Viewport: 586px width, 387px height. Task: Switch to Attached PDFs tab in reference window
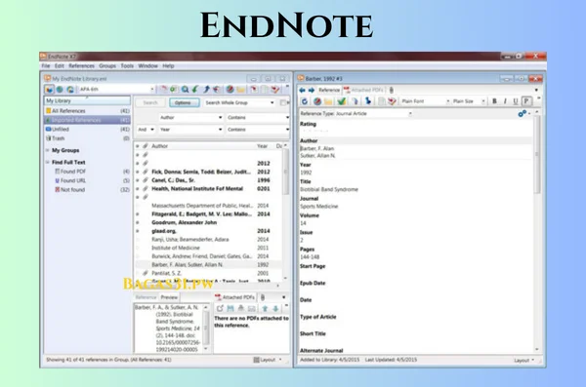coord(363,90)
